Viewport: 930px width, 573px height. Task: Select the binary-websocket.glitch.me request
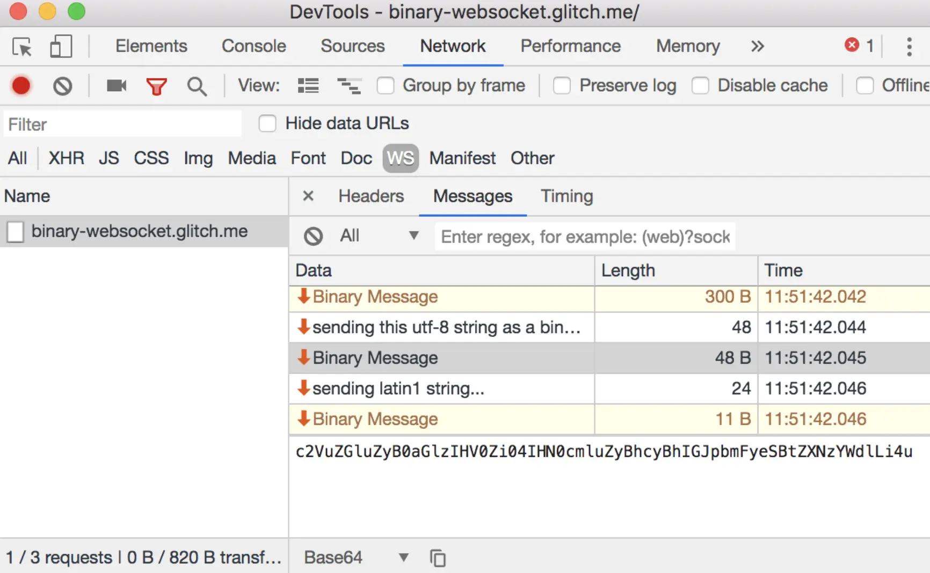coord(144,231)
